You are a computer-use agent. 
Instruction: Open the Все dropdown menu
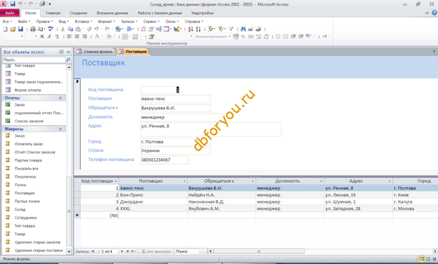point(7,22)
